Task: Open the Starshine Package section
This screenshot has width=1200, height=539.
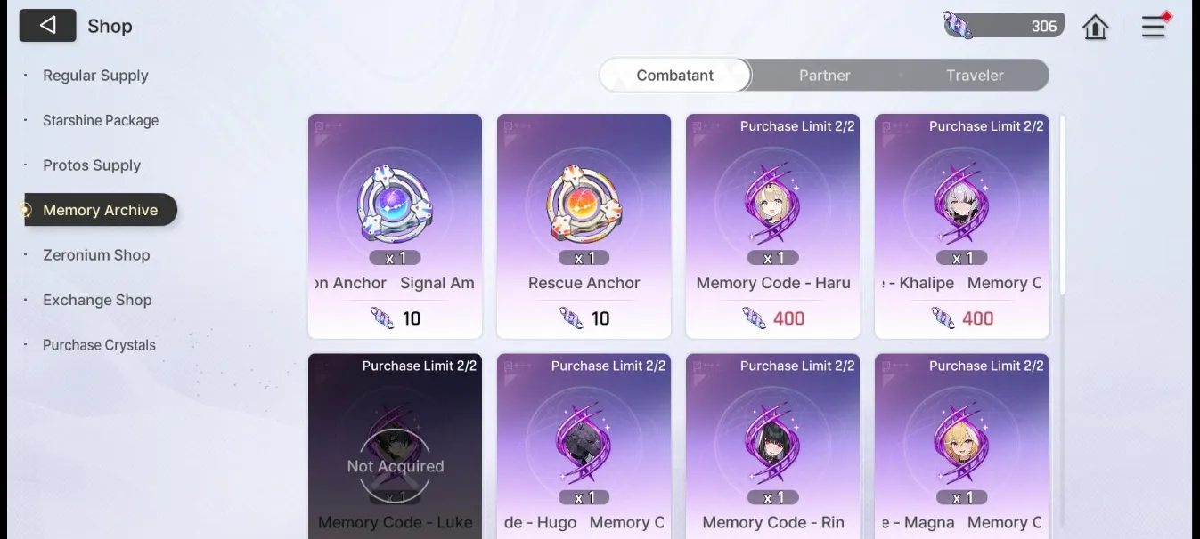Action: pos(101,120)
